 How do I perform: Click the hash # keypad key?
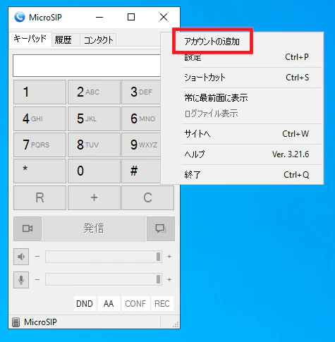click(x=141, y=171)
